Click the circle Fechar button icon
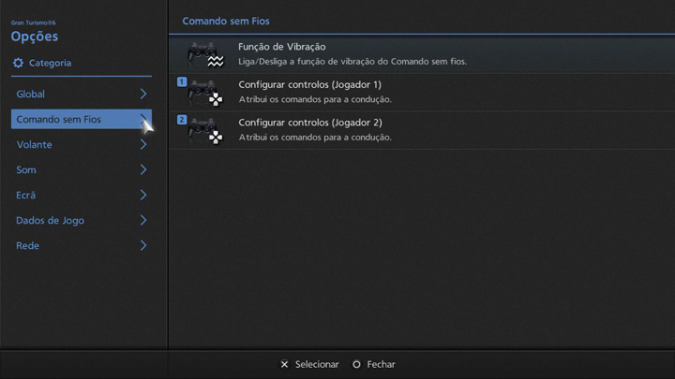The height and width of the screenshot is (379, 675). click(356, 364)
